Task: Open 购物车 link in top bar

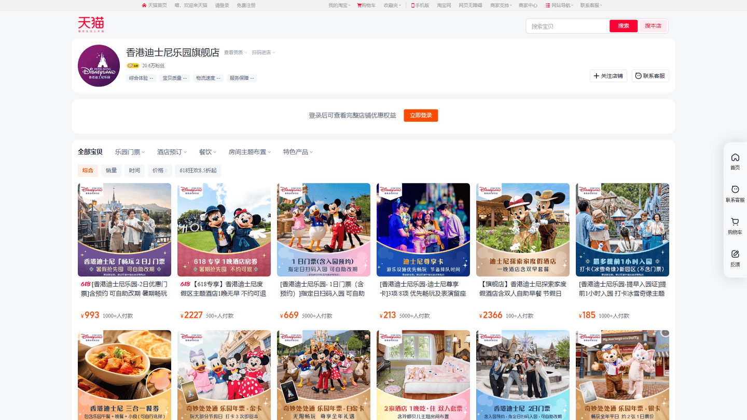Action: tap(366, 5)
